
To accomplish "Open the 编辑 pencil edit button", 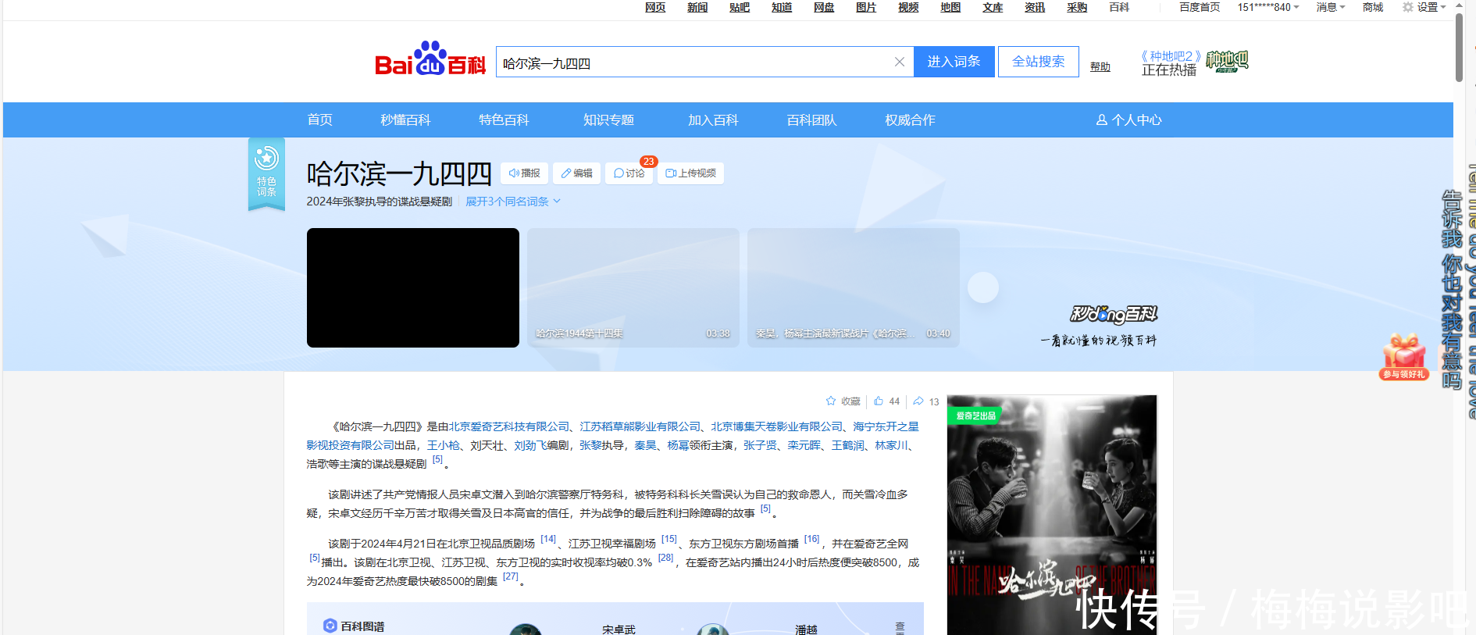I will (576, 173).
